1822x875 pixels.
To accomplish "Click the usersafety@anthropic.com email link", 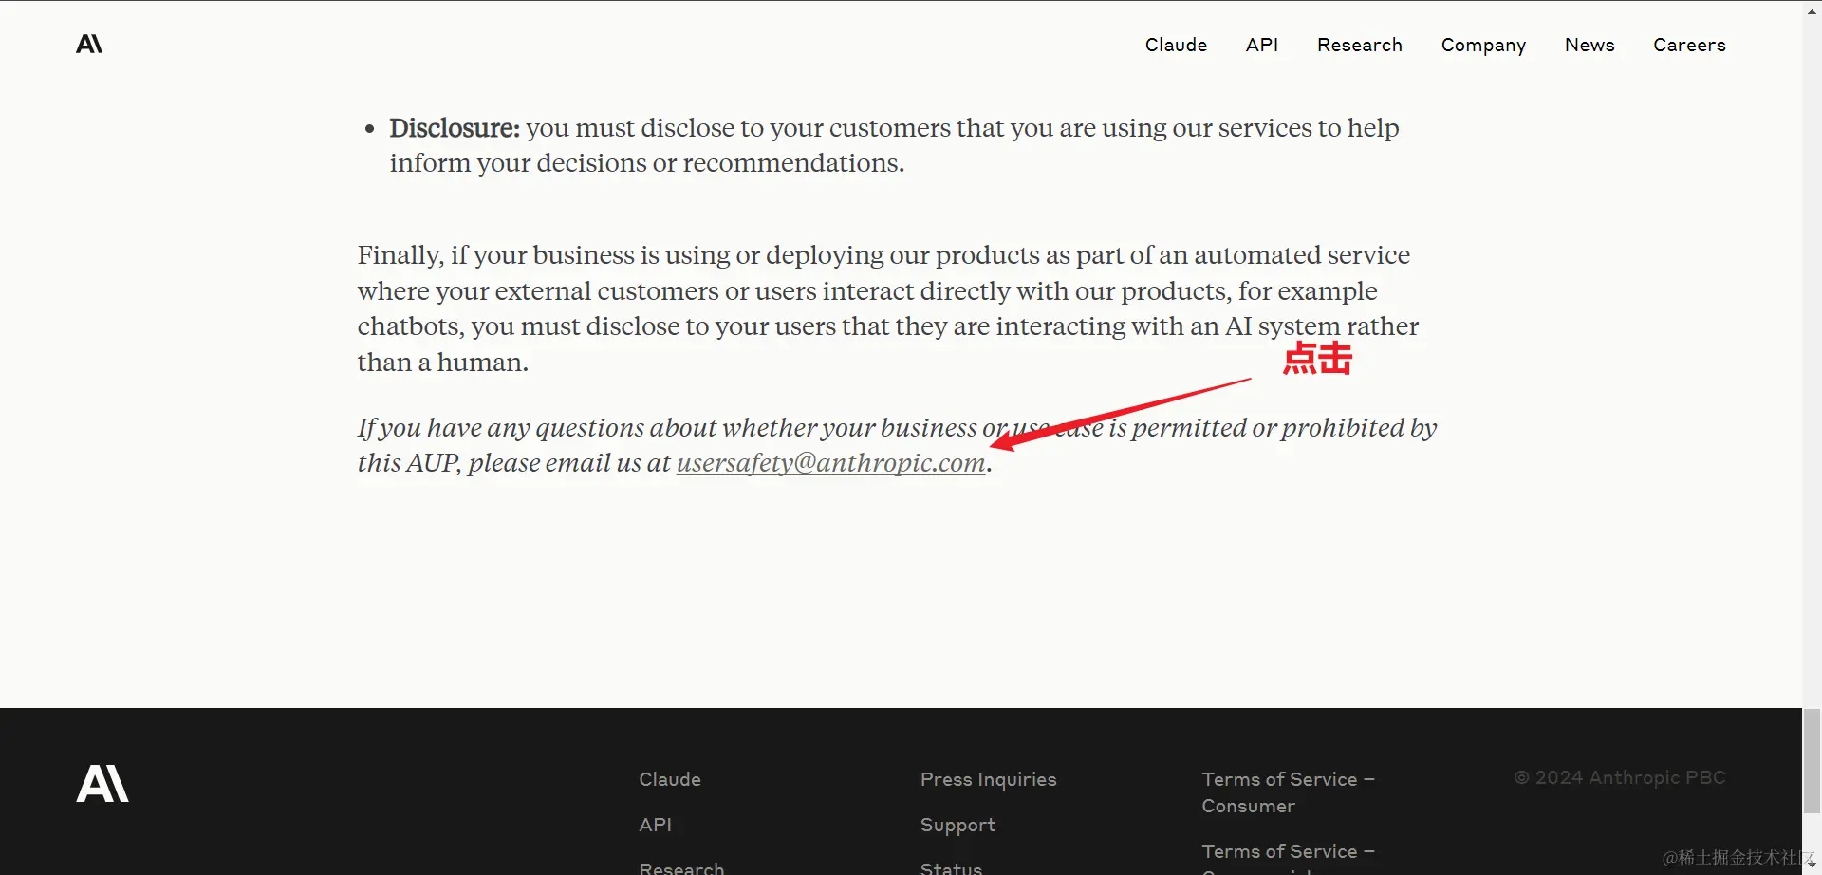I will tap(830, 463).
